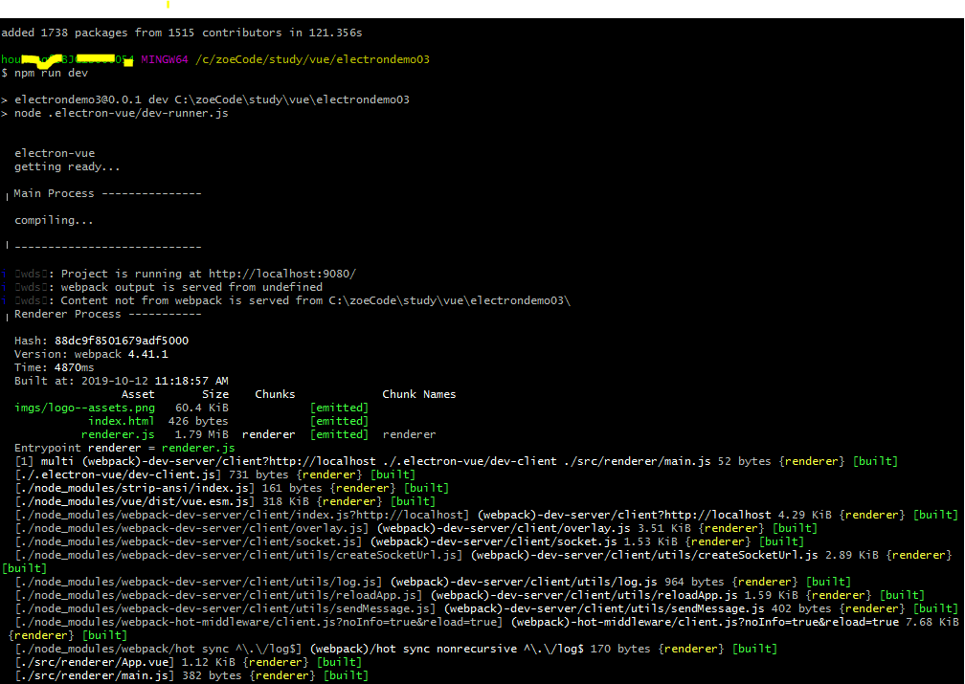Click the hash value 88dc9f8501679adf5000

tap(122, 341)
